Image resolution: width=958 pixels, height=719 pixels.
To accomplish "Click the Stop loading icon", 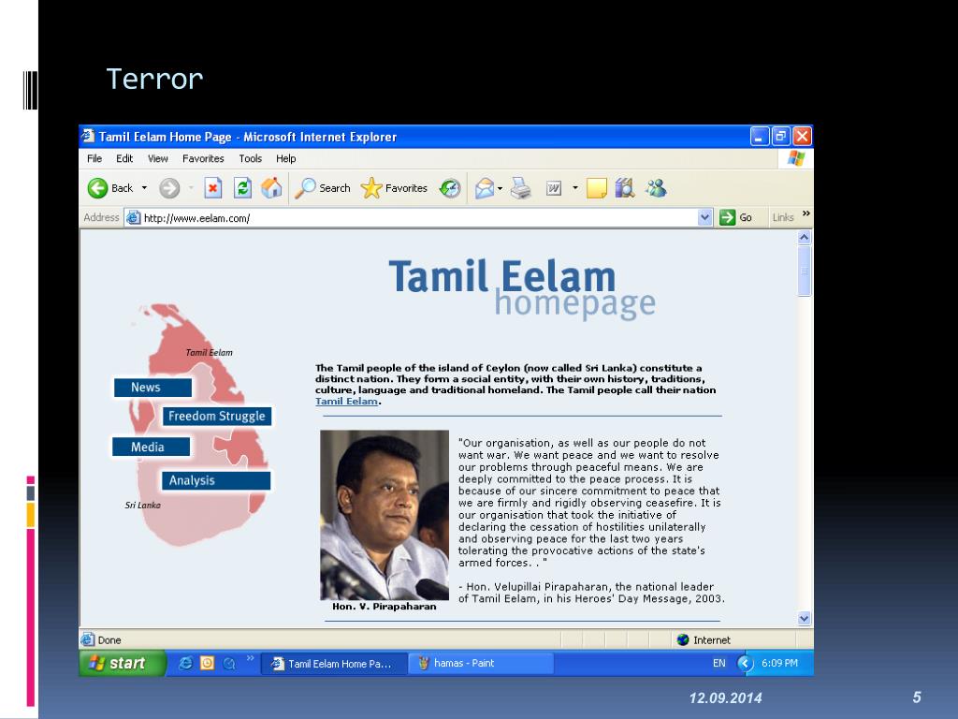I will pyautogui.click(x=212, y=188).
